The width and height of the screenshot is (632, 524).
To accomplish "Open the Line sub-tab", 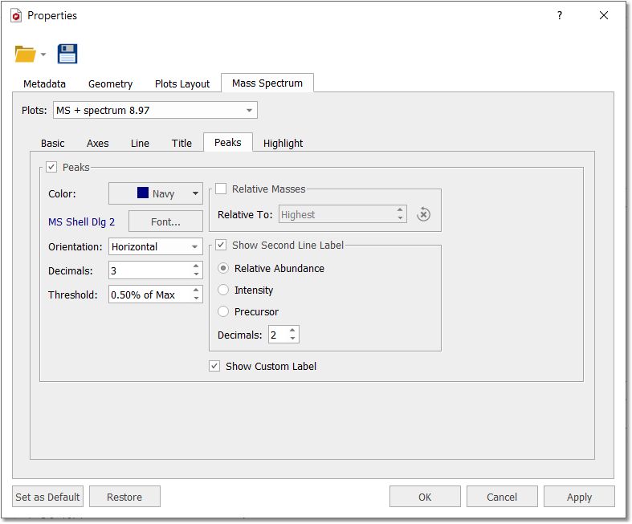I will (x=140, y=144).
